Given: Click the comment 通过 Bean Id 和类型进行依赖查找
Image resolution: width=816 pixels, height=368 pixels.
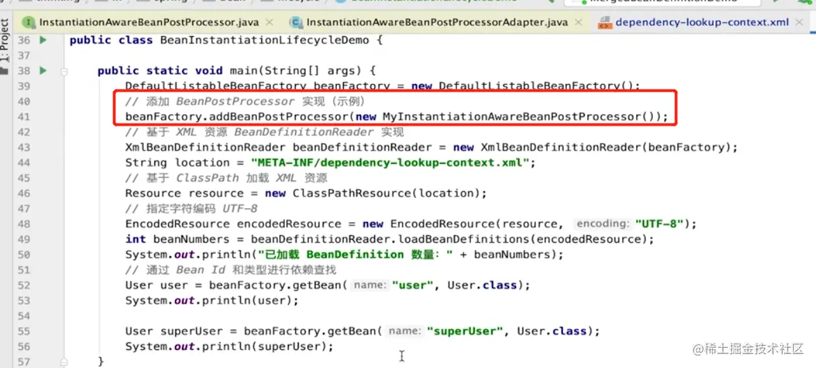Looking at the screenshot, I should [x=230, y=270].
